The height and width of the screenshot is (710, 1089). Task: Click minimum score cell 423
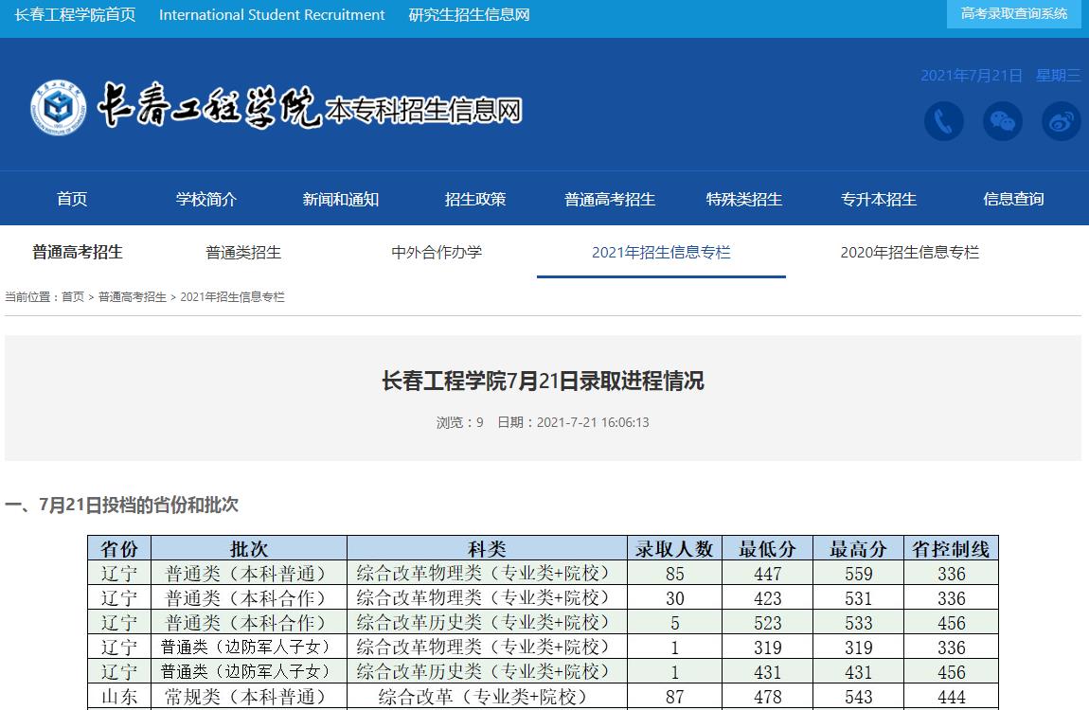(767, 597)
